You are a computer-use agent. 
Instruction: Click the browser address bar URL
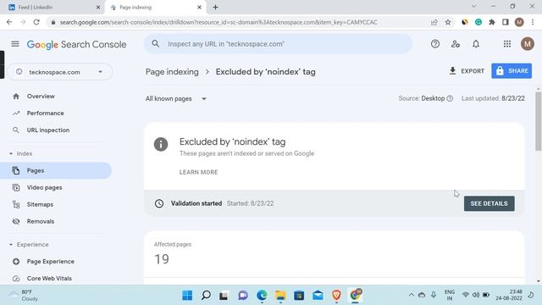pyautogui.click(x=218, y=22)
